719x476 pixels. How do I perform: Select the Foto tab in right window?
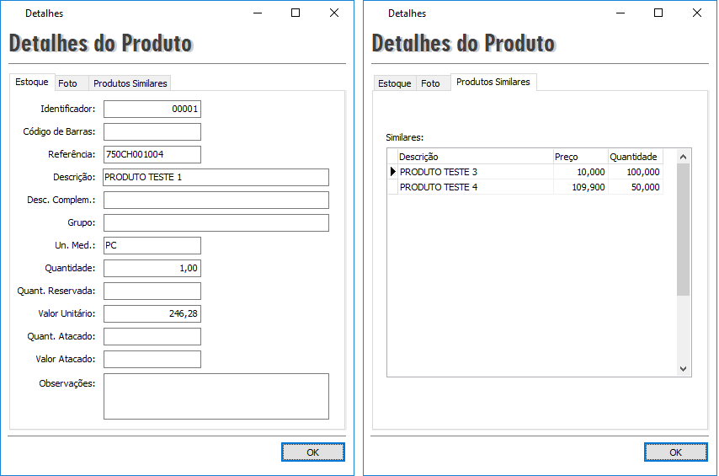(x=430, y=83)
